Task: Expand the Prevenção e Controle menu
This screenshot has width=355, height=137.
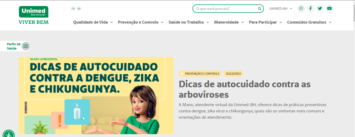Action: click(141, 22)
